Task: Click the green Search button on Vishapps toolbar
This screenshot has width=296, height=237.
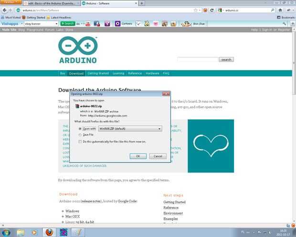Action: click(x=68, y=23)
